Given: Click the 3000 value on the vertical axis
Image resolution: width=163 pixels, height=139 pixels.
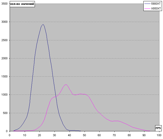Looking at the screenshot, I should 5,22.
